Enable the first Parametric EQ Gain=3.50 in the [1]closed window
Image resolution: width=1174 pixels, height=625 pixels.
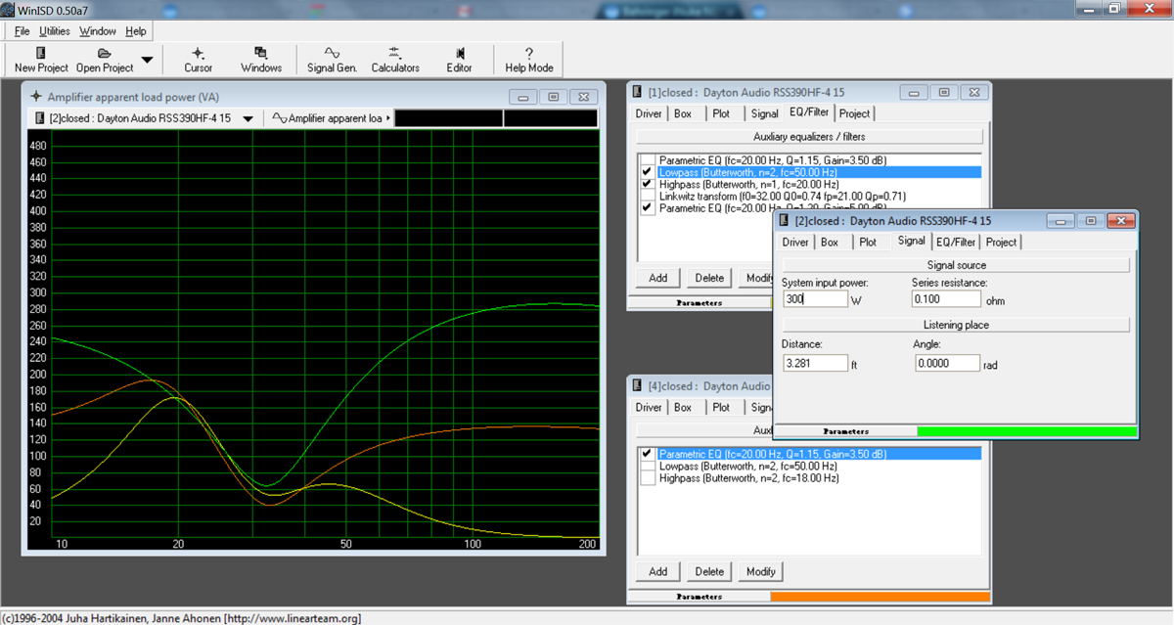click(647, 159)
